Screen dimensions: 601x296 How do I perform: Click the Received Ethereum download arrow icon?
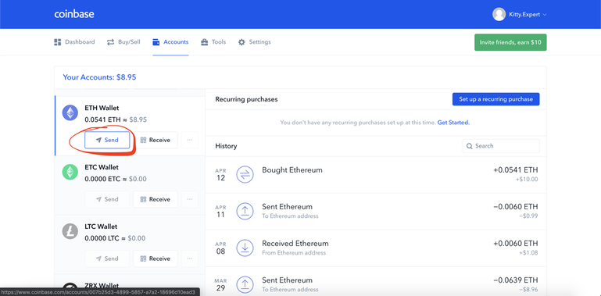tap(245, 248)
